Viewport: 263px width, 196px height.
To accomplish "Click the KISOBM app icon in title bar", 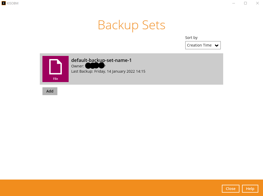I will 3,3.
